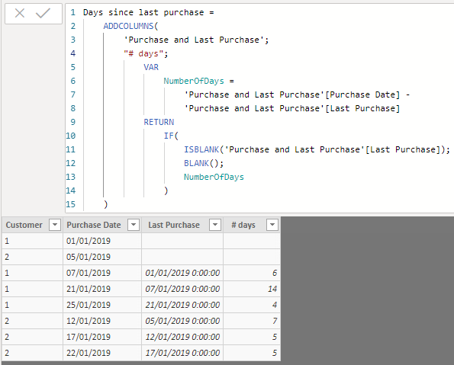Click the "# days" string in line 4

point(144,53)
